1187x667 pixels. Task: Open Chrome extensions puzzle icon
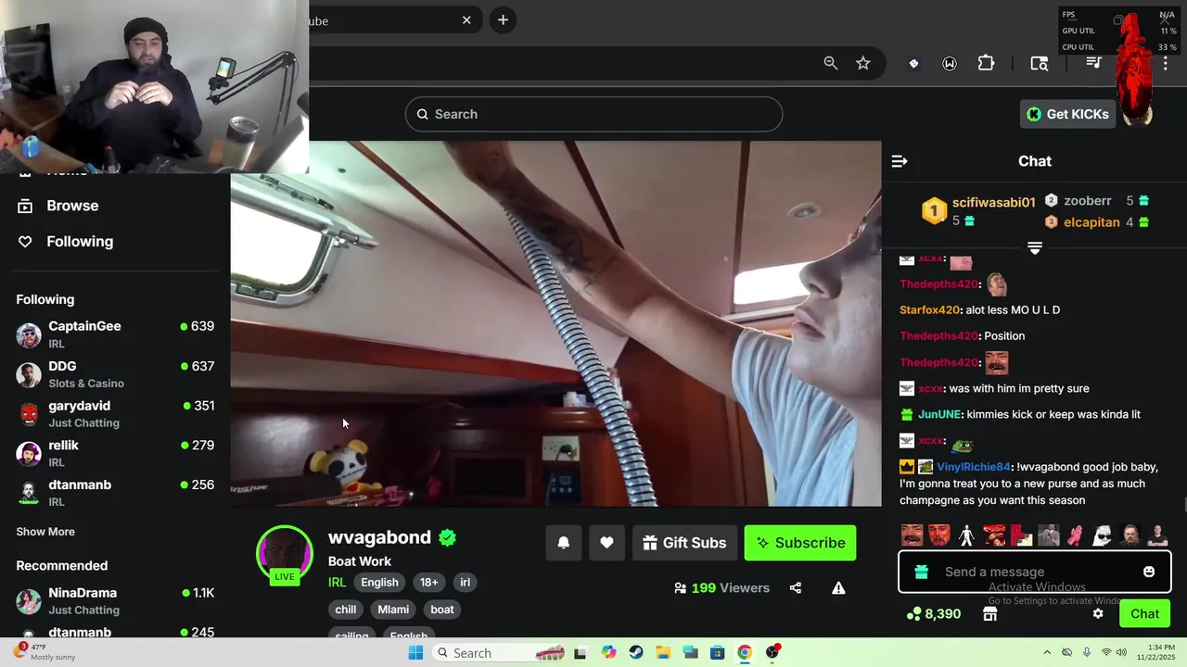[x=986, y=63]
